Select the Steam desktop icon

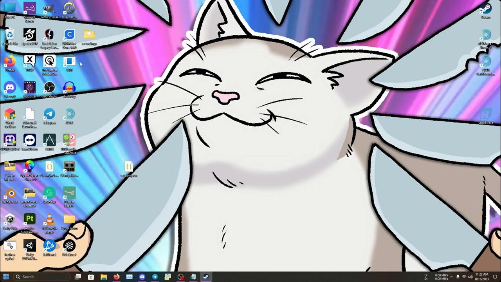(x=486, y=10)
